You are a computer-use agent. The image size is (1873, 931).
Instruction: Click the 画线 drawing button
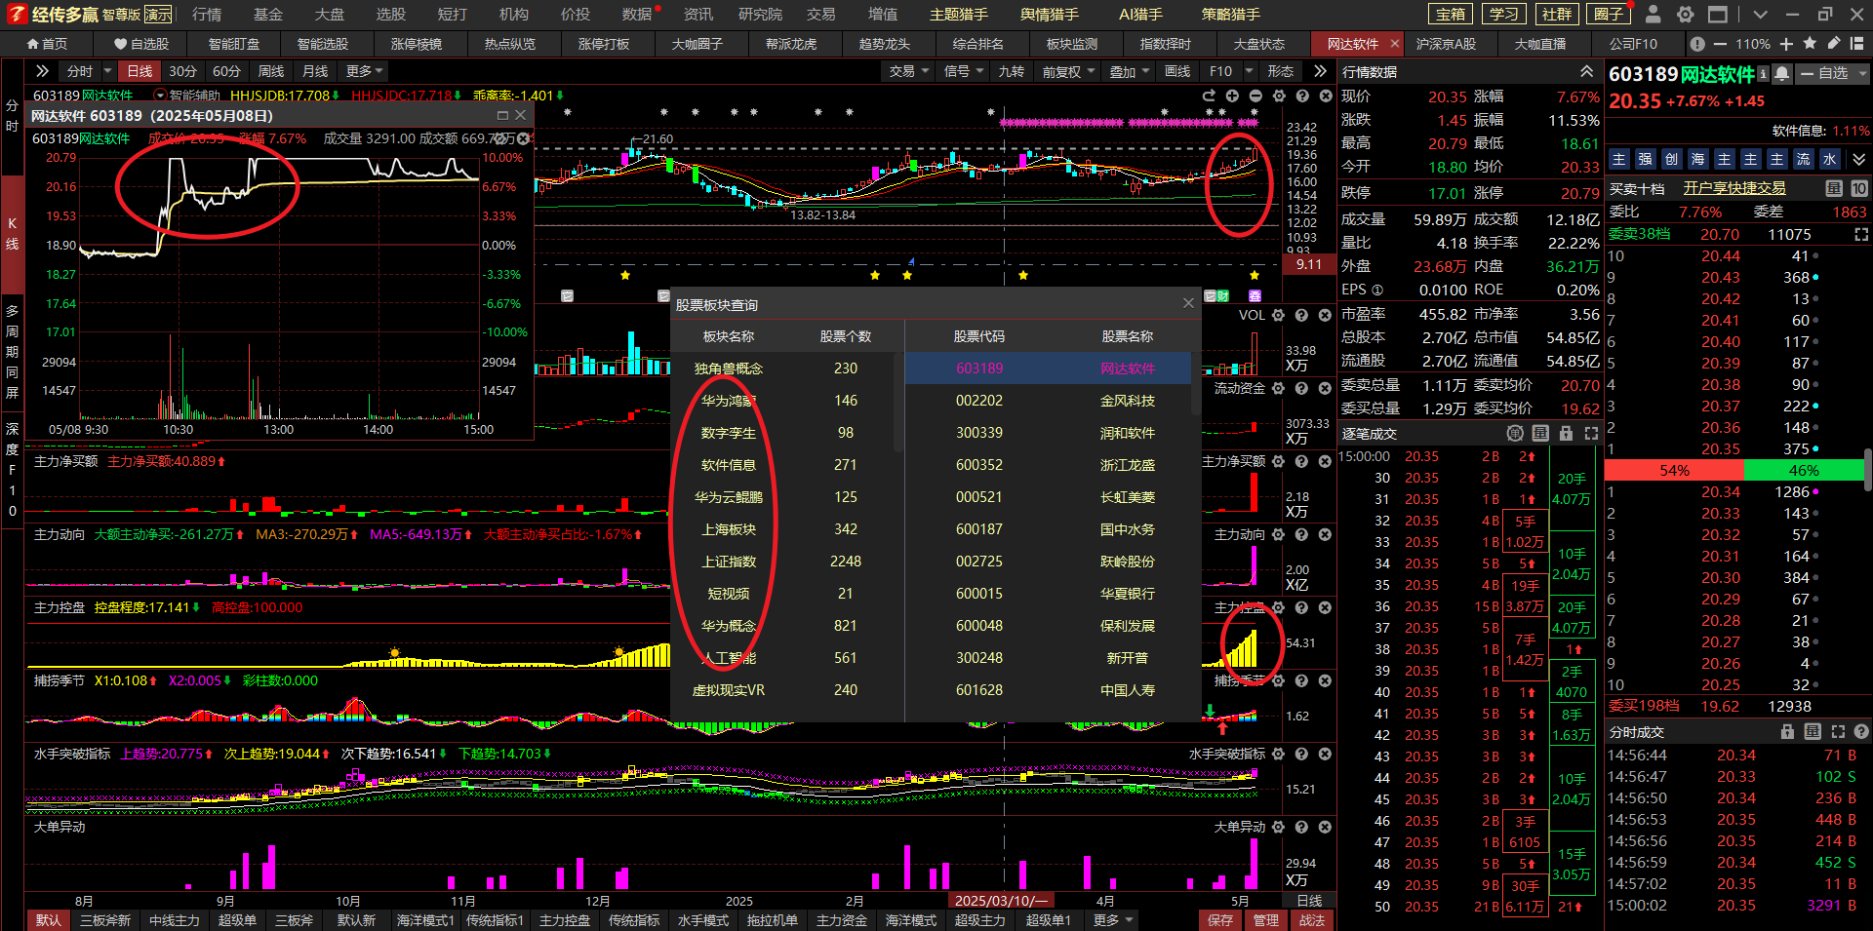coord(1177,71)
